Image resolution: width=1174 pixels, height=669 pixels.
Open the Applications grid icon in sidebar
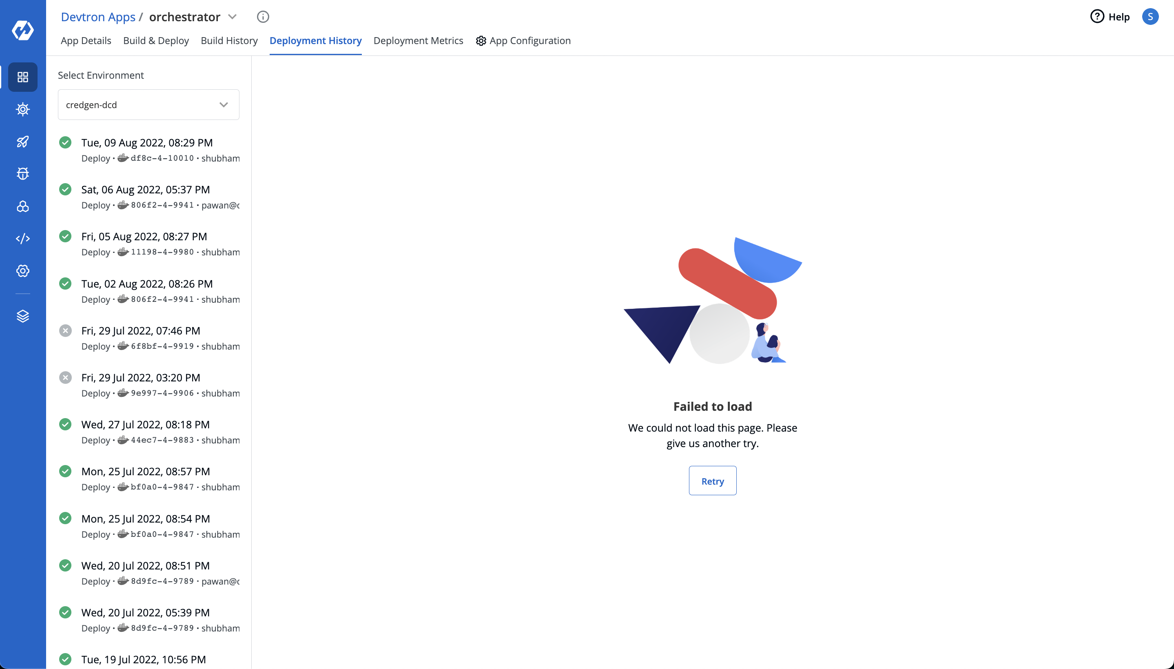coord(22,77)
